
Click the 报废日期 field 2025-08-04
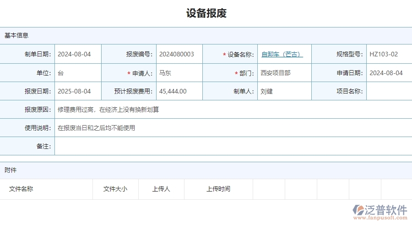tap(78, 91)
